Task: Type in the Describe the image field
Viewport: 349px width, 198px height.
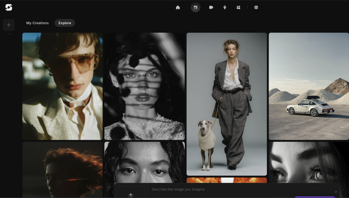Action: (x=239, y=189)
